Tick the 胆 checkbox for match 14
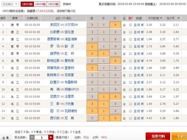The width and height of the screenshot is (187, 140). point(130,118)
